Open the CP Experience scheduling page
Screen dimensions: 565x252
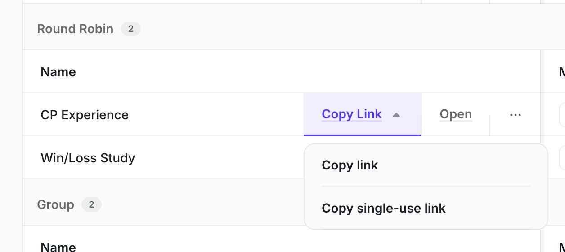click(x=456, y=114)
